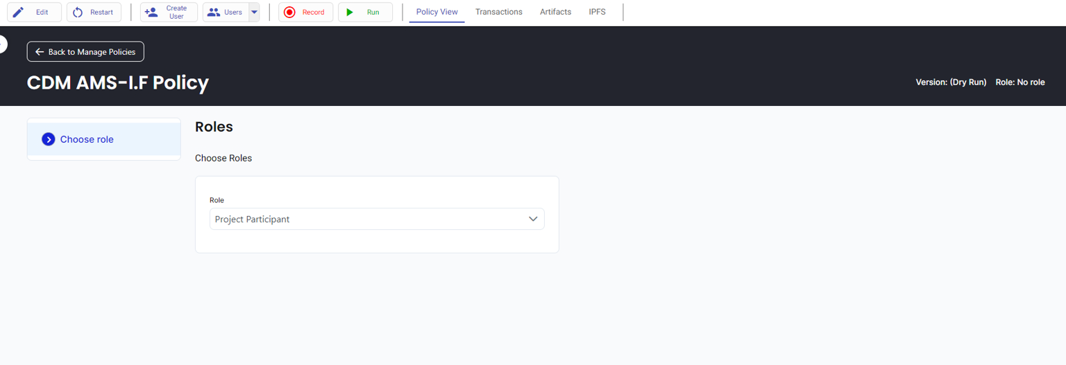Image resolution: width=1066 pixels, height=365 pixels.
Task: Switch to the Transactions tab
Action: click(x=498, y=12)
